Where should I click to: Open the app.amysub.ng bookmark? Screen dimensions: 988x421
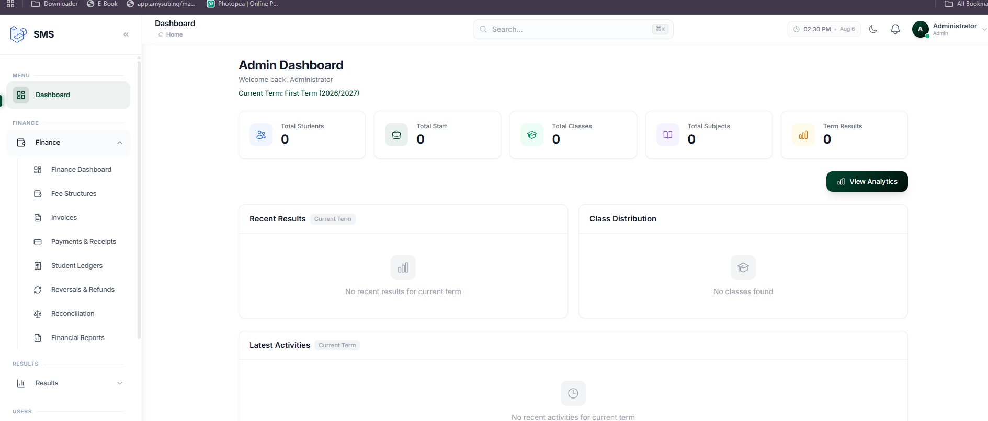pyautogui.click(x=161, y=4)
